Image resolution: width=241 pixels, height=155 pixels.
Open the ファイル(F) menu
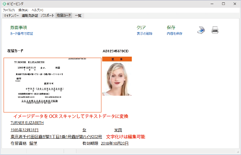click(x=9, y=10)
